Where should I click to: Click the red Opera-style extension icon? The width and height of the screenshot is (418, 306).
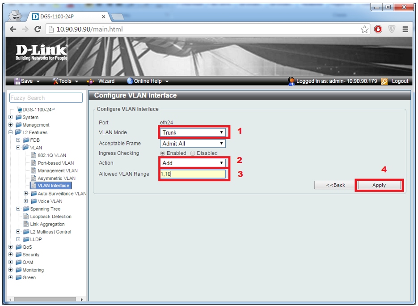click(379, 30)
